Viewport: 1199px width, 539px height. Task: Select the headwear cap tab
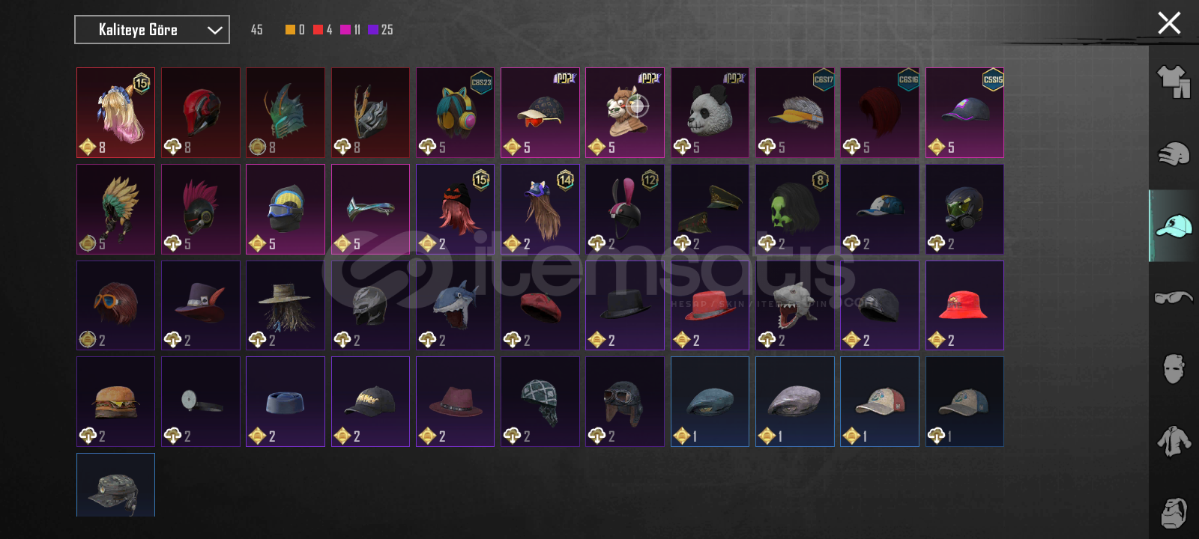coord(1174,225)
